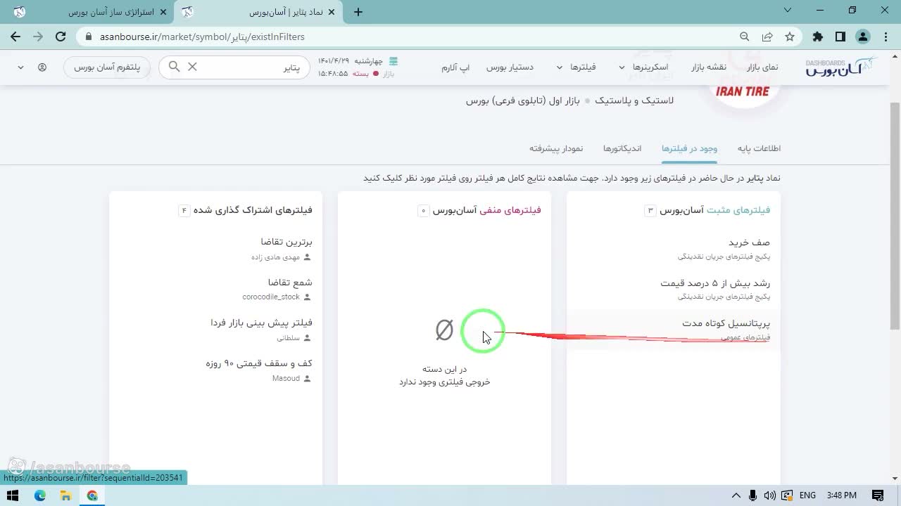
Task: Open اپ آلارم in the navigation
Action: point(455,67)
